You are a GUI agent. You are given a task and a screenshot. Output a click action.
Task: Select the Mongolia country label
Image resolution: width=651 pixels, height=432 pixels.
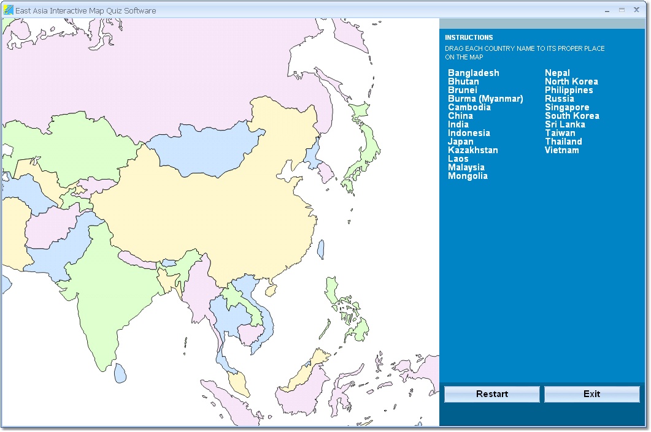468,176
